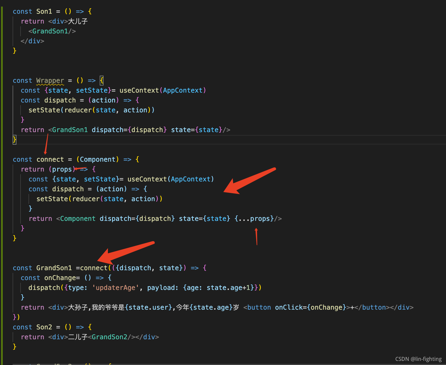
Task: Click the highlighted closing brace of Wrapper
Action: pos(15,140)
